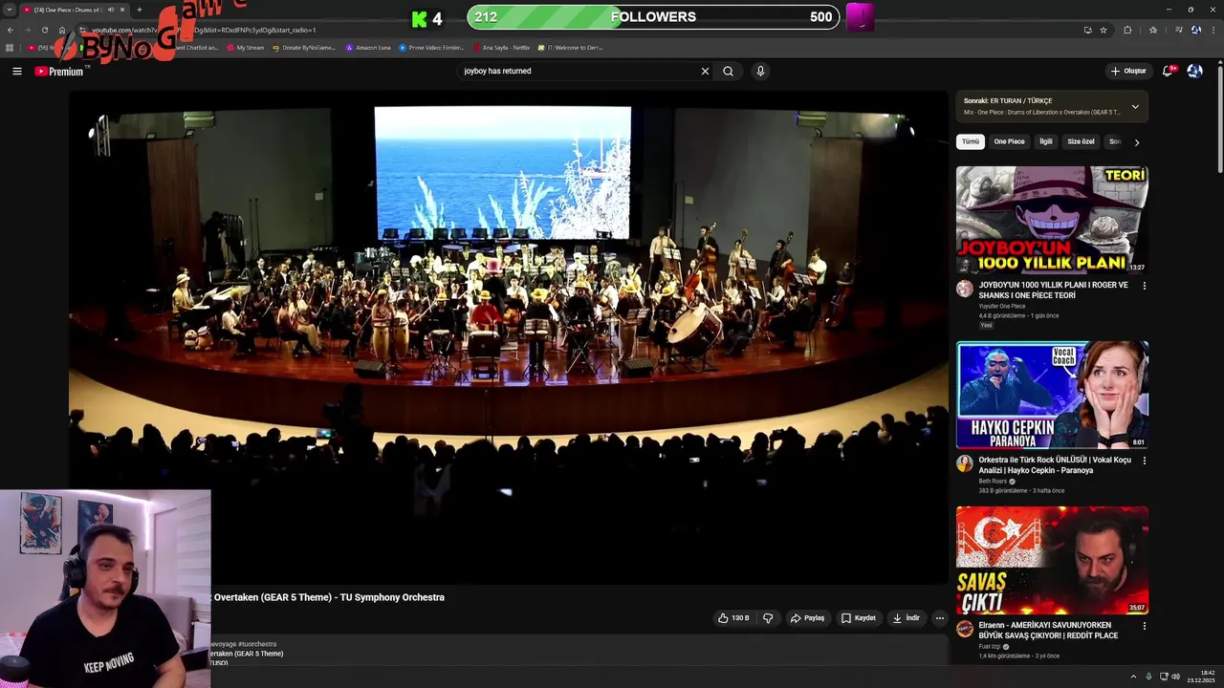The image size is (1224, 688).
Task: Open Donate ByNoGame bookmark
Action: (x=304, y=47)
